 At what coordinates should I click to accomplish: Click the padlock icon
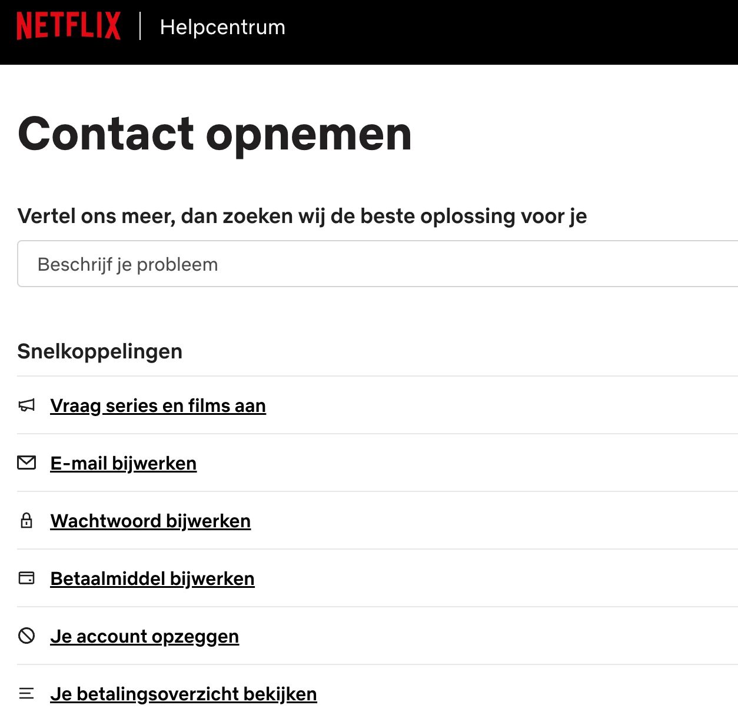[x=26, y=521]
